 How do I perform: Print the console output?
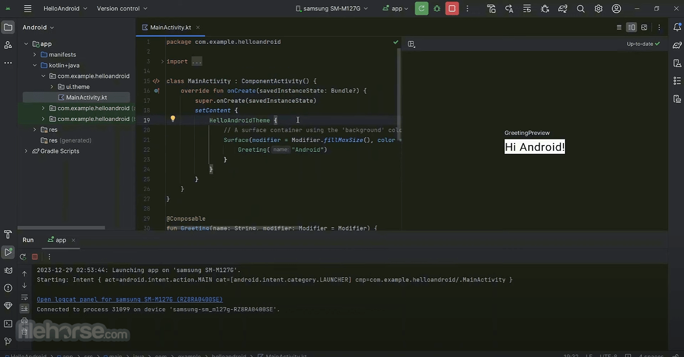24,320
